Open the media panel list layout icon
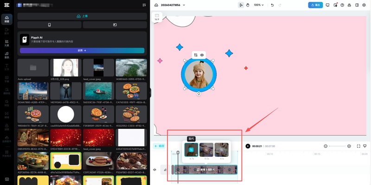 click(x=144, y=5)
